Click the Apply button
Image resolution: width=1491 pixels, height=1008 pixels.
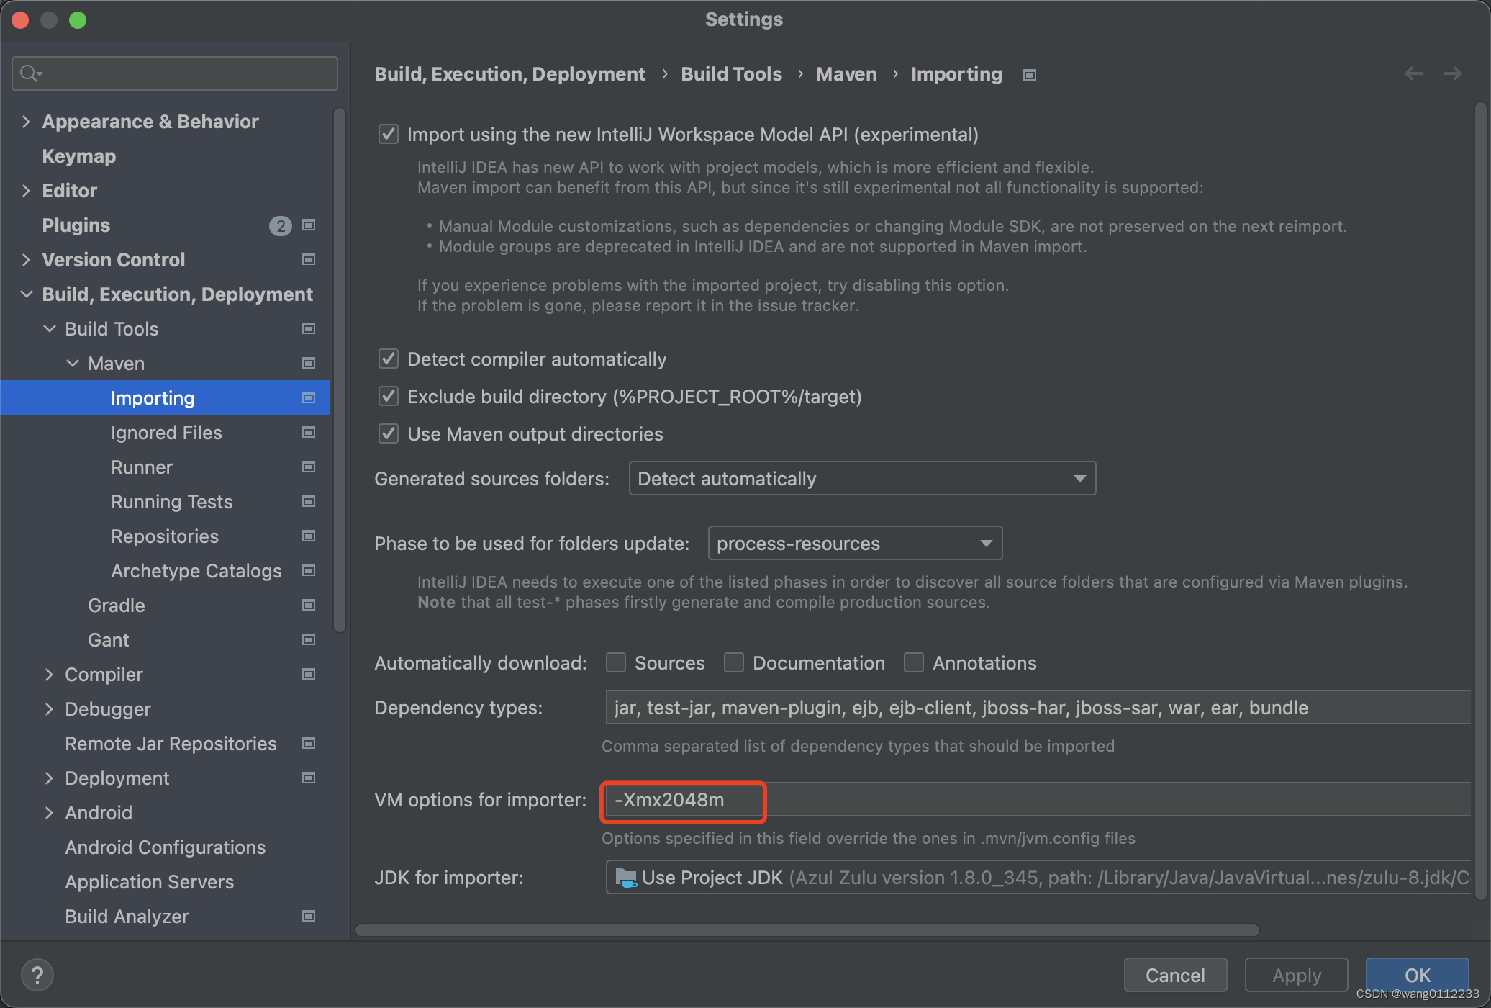tap(1295, 975)
